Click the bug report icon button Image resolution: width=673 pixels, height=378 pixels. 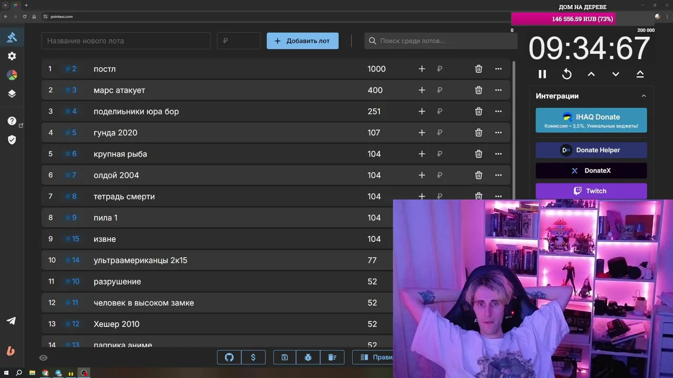coord(308,358)
